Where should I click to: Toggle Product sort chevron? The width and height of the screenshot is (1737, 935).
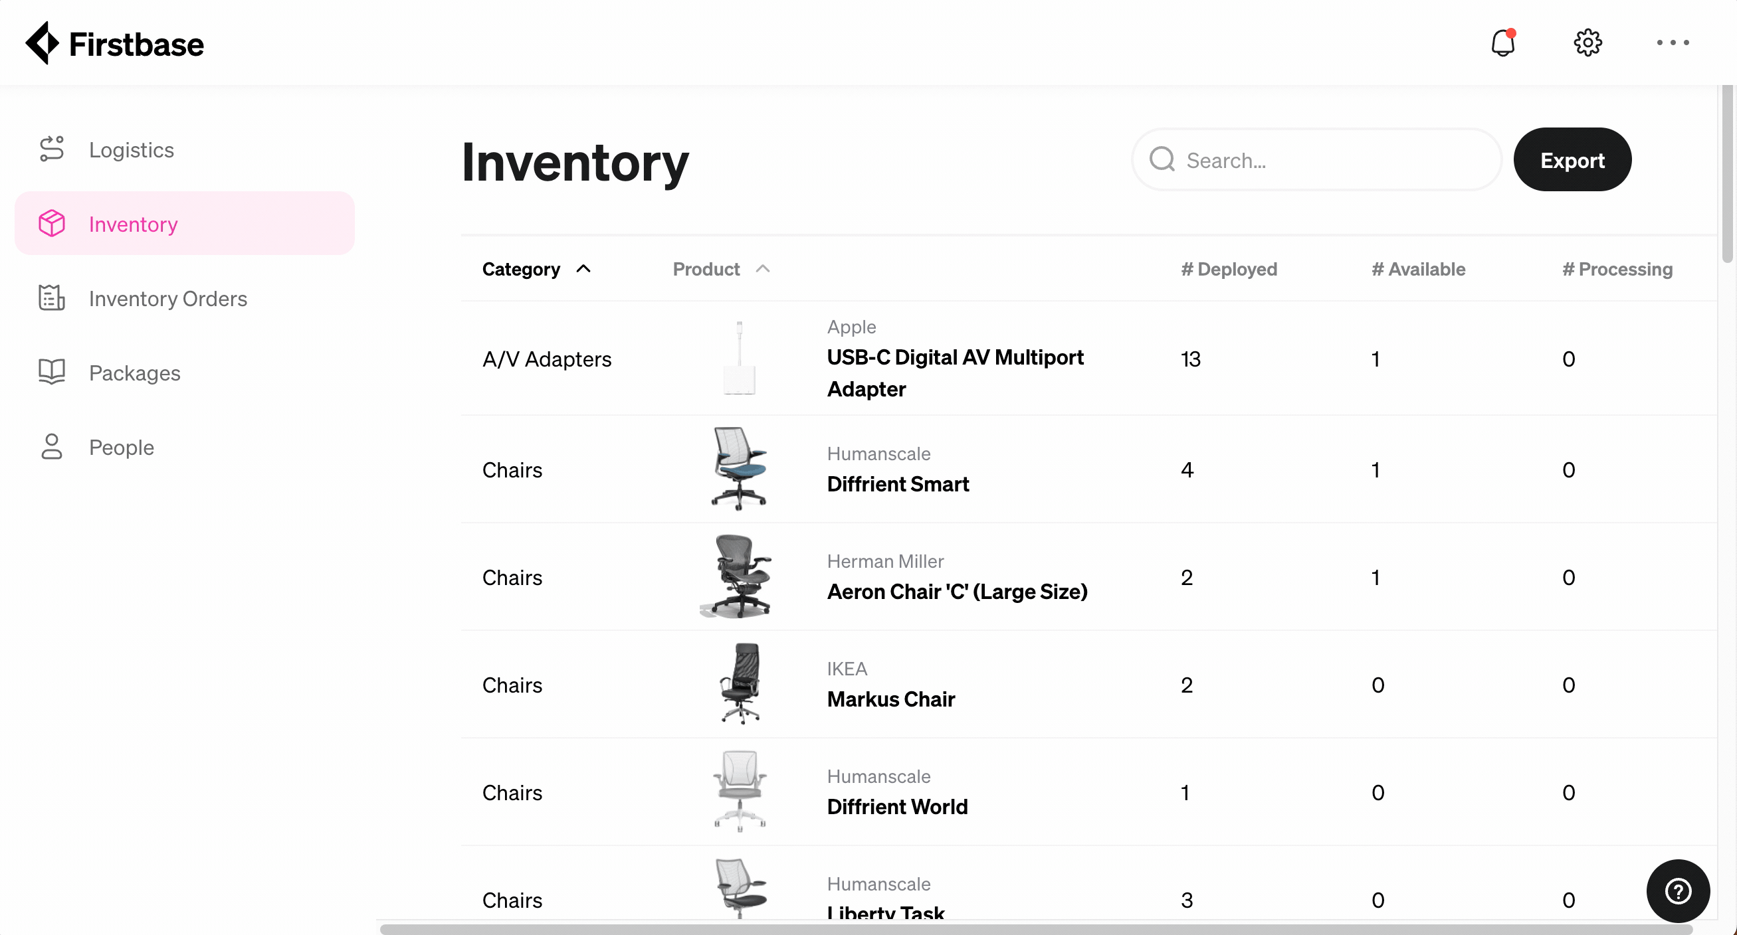click(x=763, y=269)
